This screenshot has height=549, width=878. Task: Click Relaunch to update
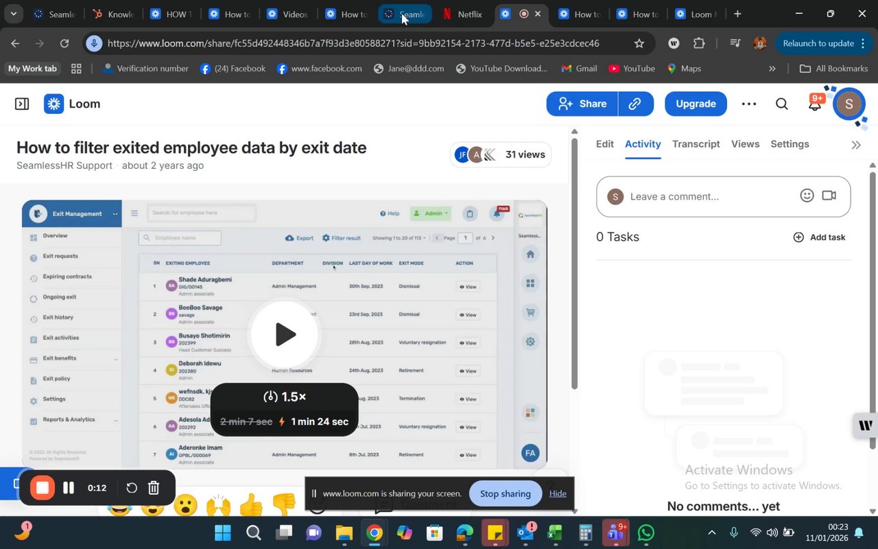(x=818, y=43)
